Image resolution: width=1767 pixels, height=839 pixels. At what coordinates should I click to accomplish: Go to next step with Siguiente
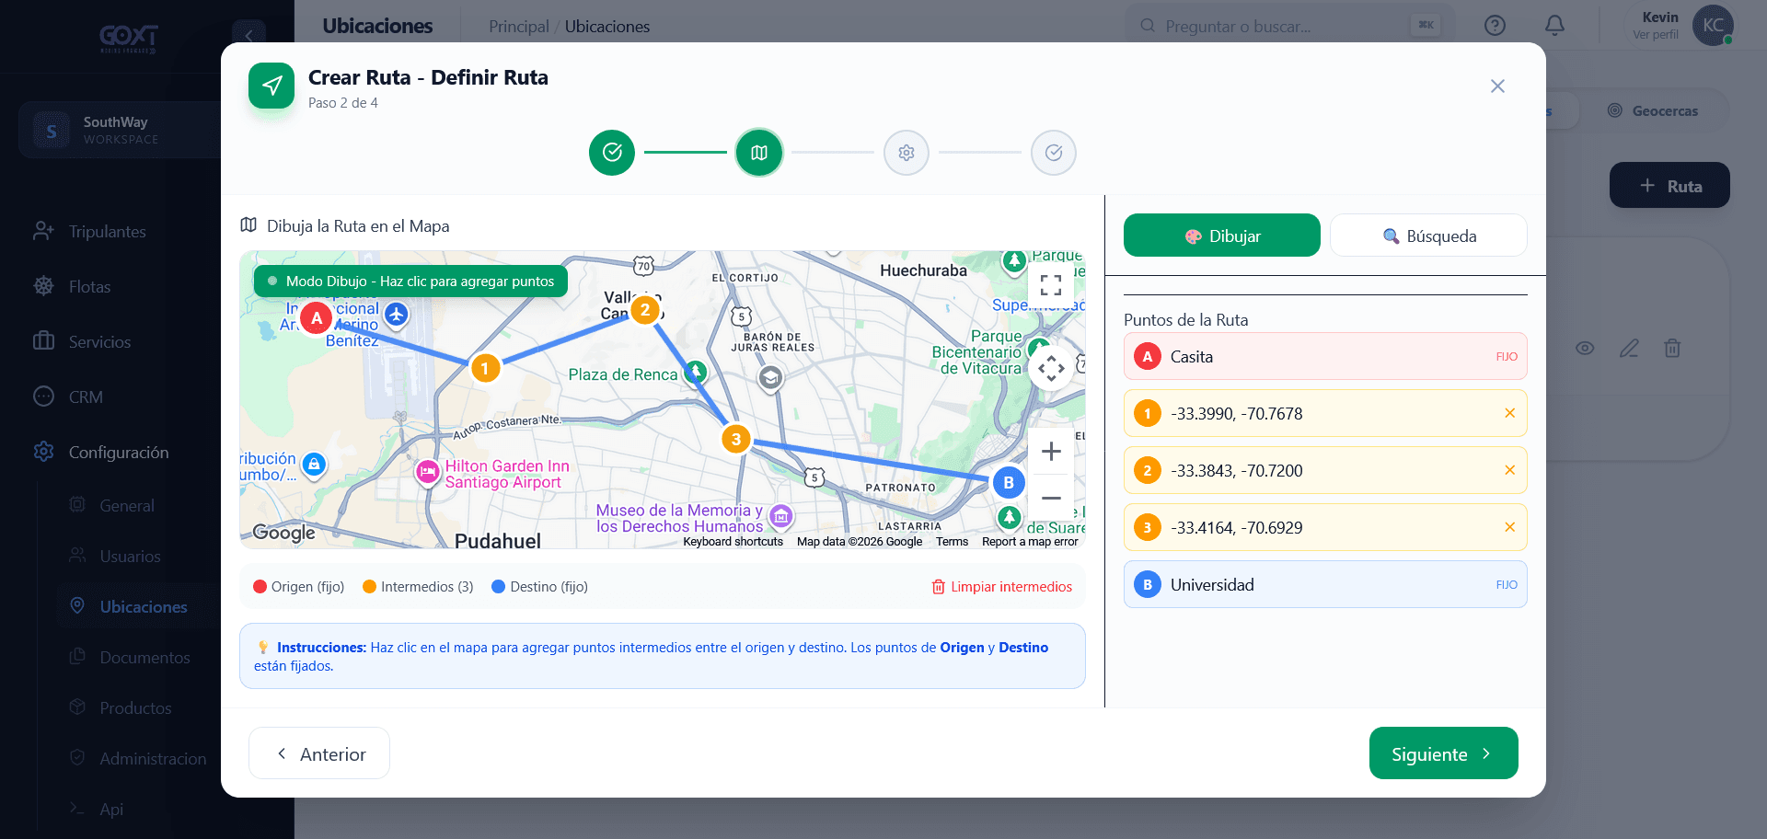(x=1443, y=753)
